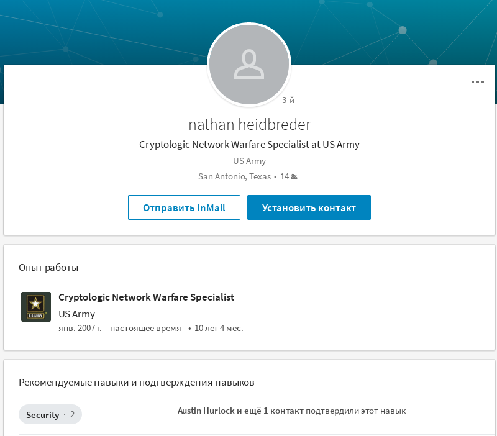The width and height of the screenshot is (497, 436).
Task: Click the 3-й connection degree badge
Action: 288,99
